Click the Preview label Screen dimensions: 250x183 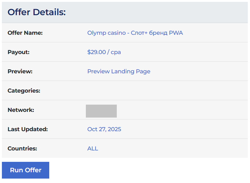(20, 71)
